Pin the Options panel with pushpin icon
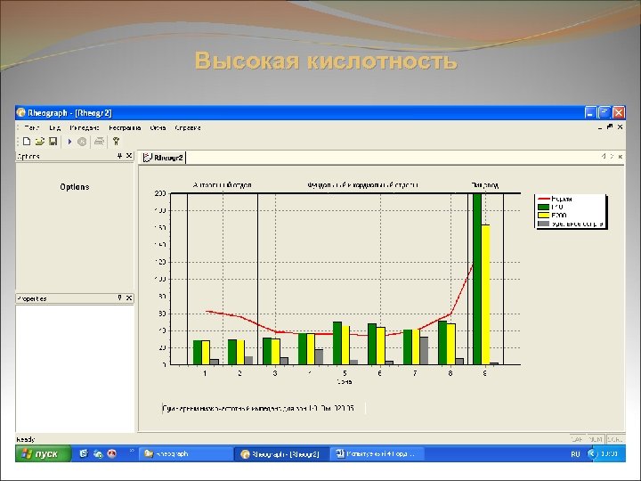Image resolution: width=641 pixels, height=481 pixels. point(120,156)
